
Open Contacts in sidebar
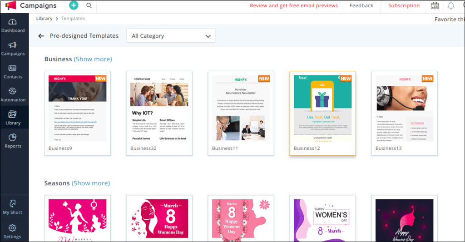13,72
